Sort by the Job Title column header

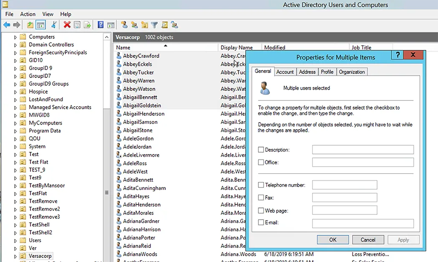click(x=371, y=47)
